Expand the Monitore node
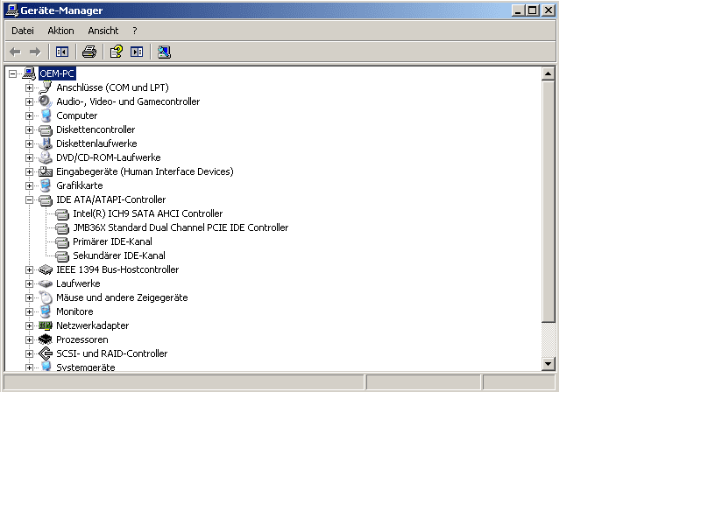Screen dimensions: 701x525 coord(29,311)
